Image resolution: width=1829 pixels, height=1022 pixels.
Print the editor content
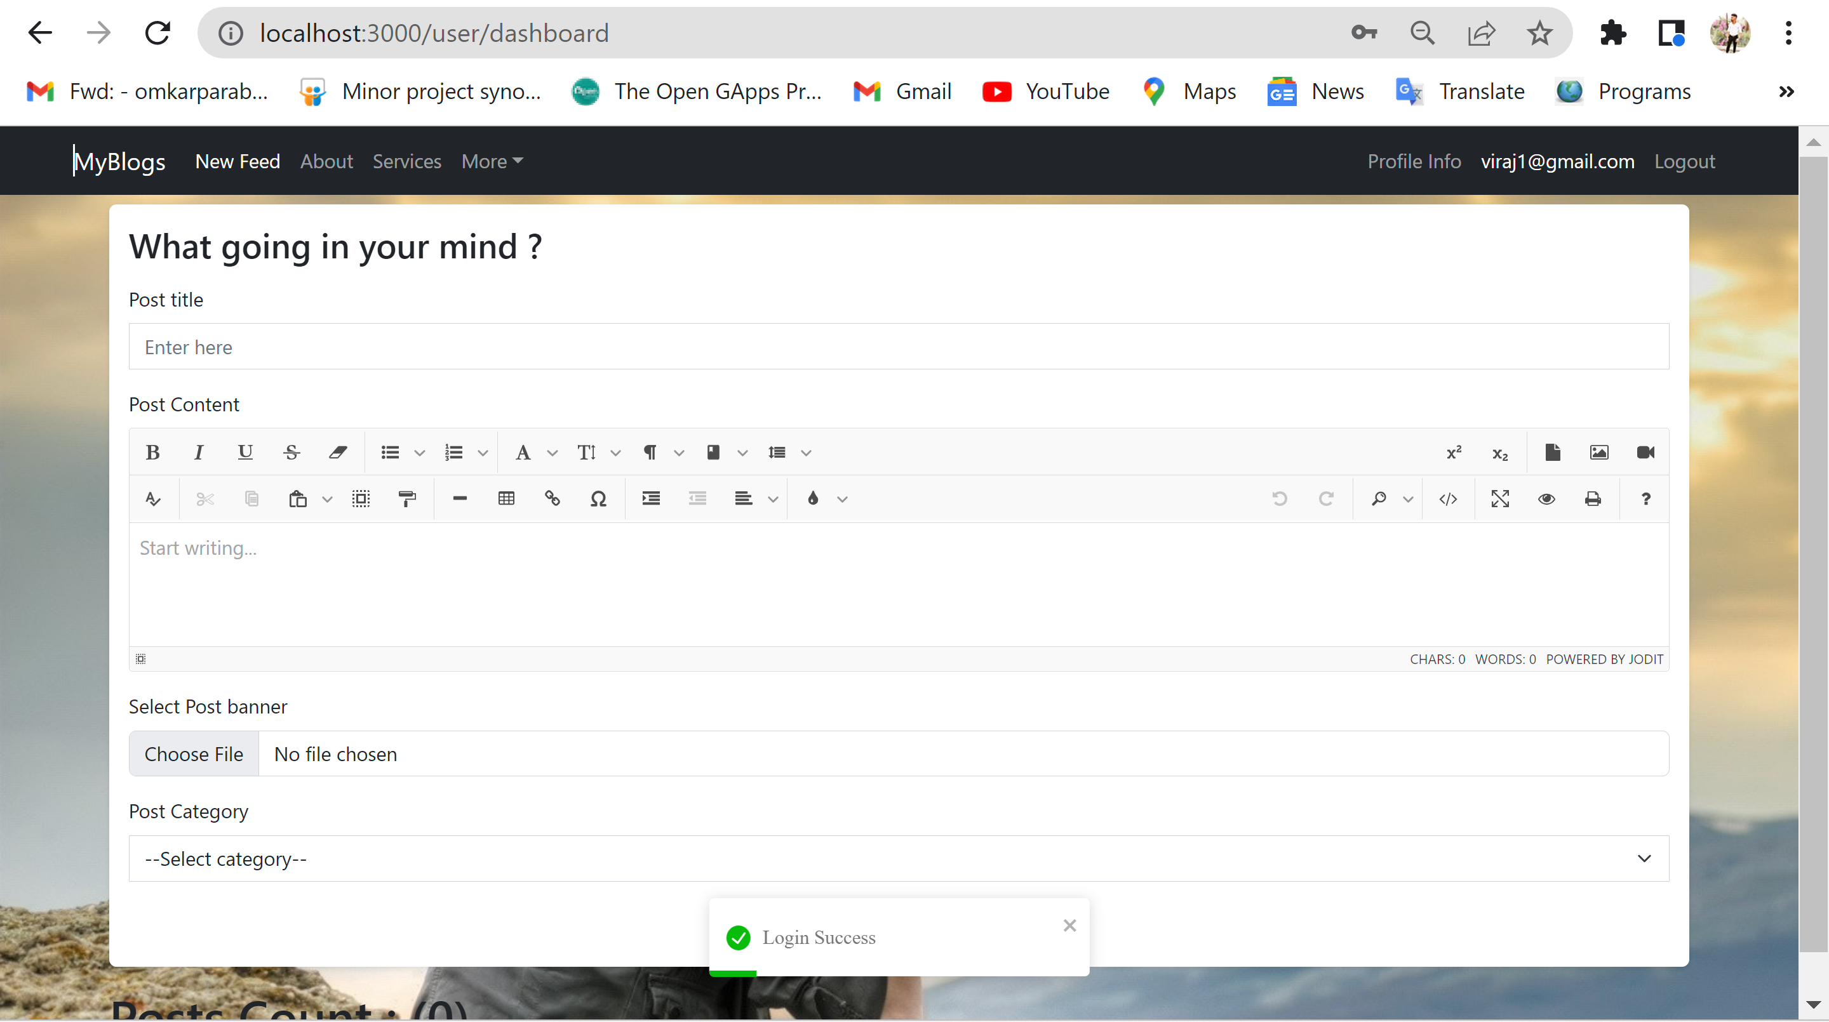(1593, 498)
